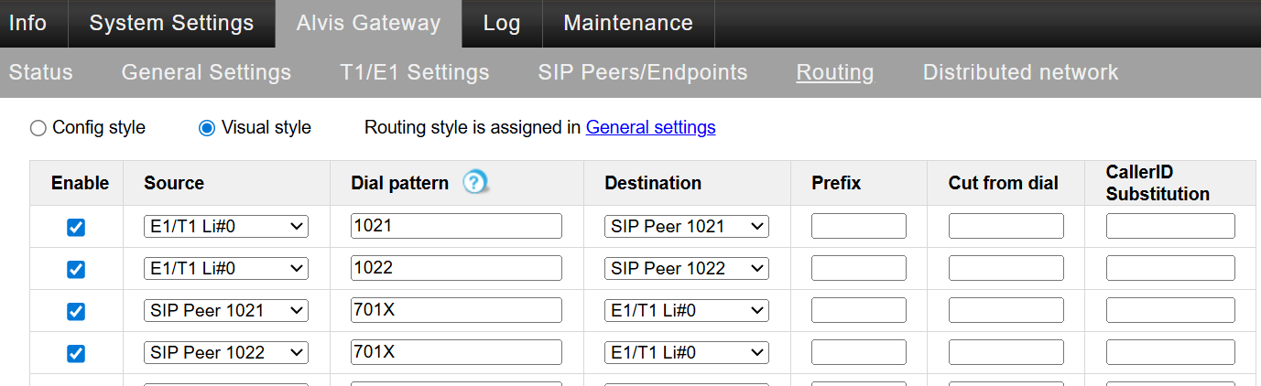Click the dial pattern field containing 1021

tap(456, 226)
